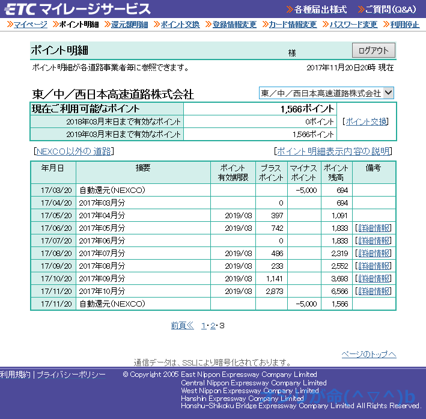Image resolution: width=426 pixels, height=419 pixels.
Task: Select the current ポイント明細 nav item
Action: [79, 25]
